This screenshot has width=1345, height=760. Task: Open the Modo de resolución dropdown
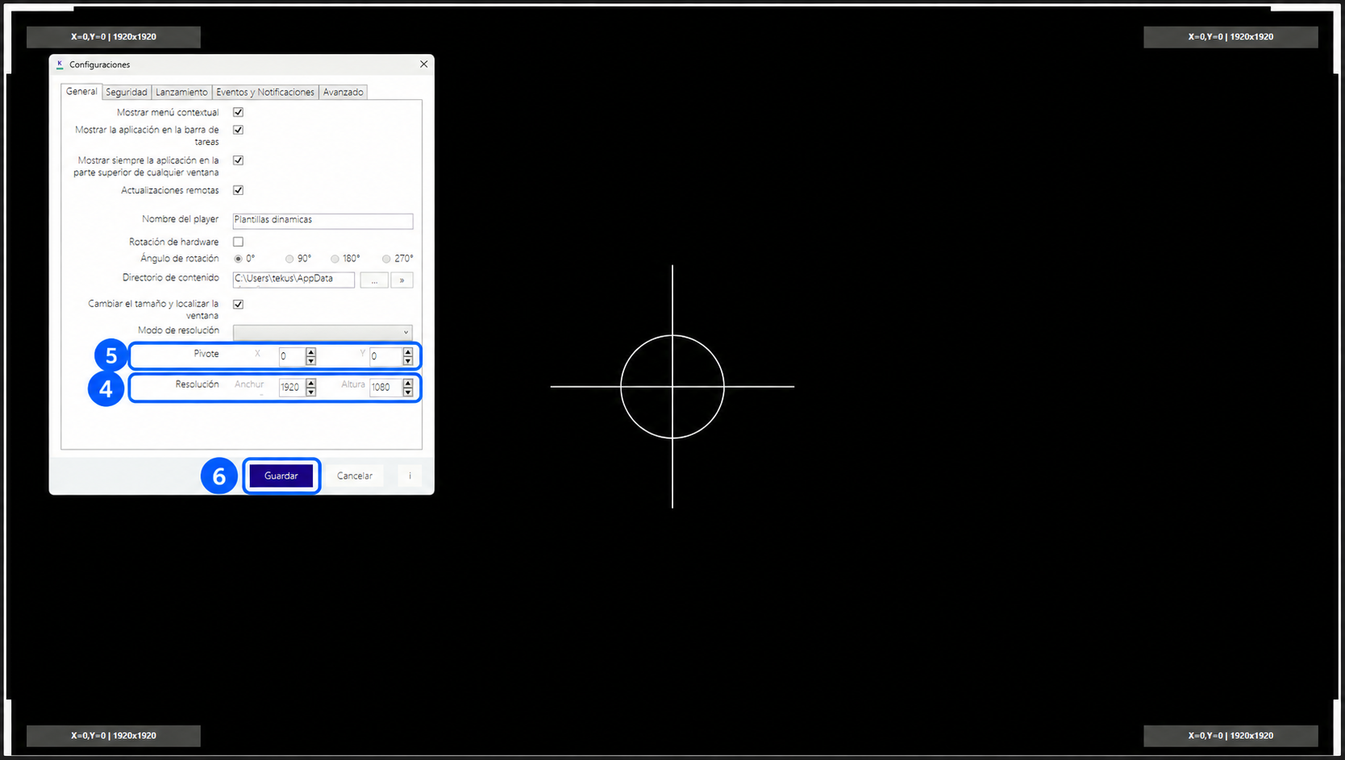[323, 332]
